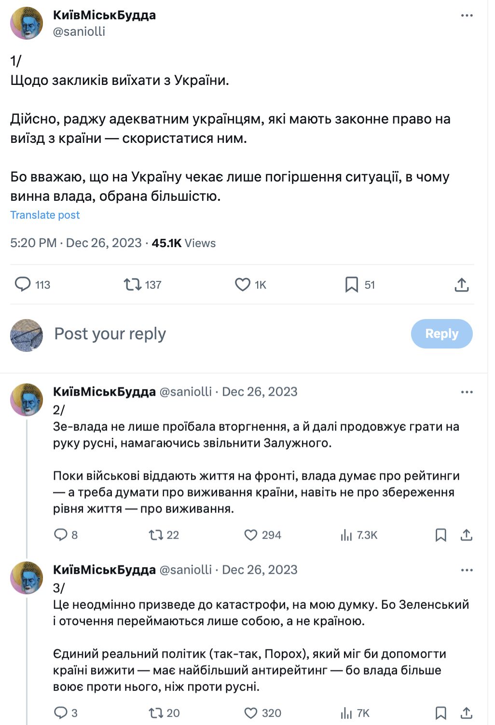
Task: Like the main post showing 1K likes
Action: (242, 285)
